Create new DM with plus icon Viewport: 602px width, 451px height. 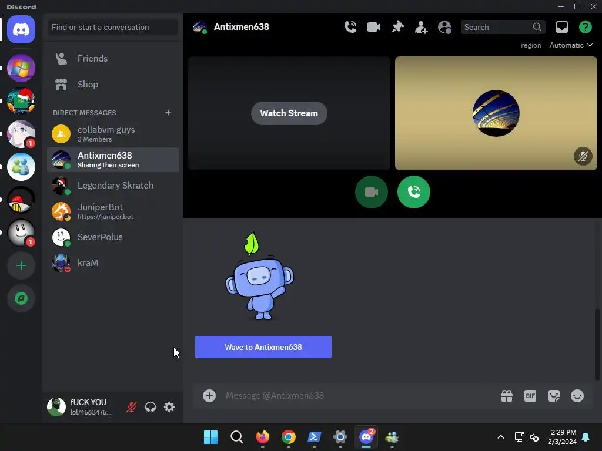click(168, 113)
